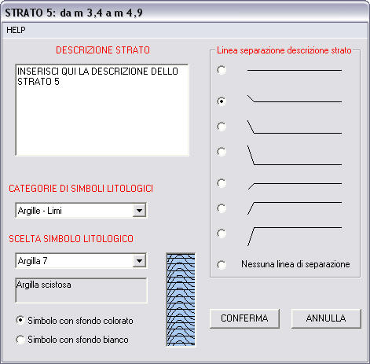Screen dimensions: 370x364
Task: Click into the layer description text area
Action: click(x=102, y=110)
